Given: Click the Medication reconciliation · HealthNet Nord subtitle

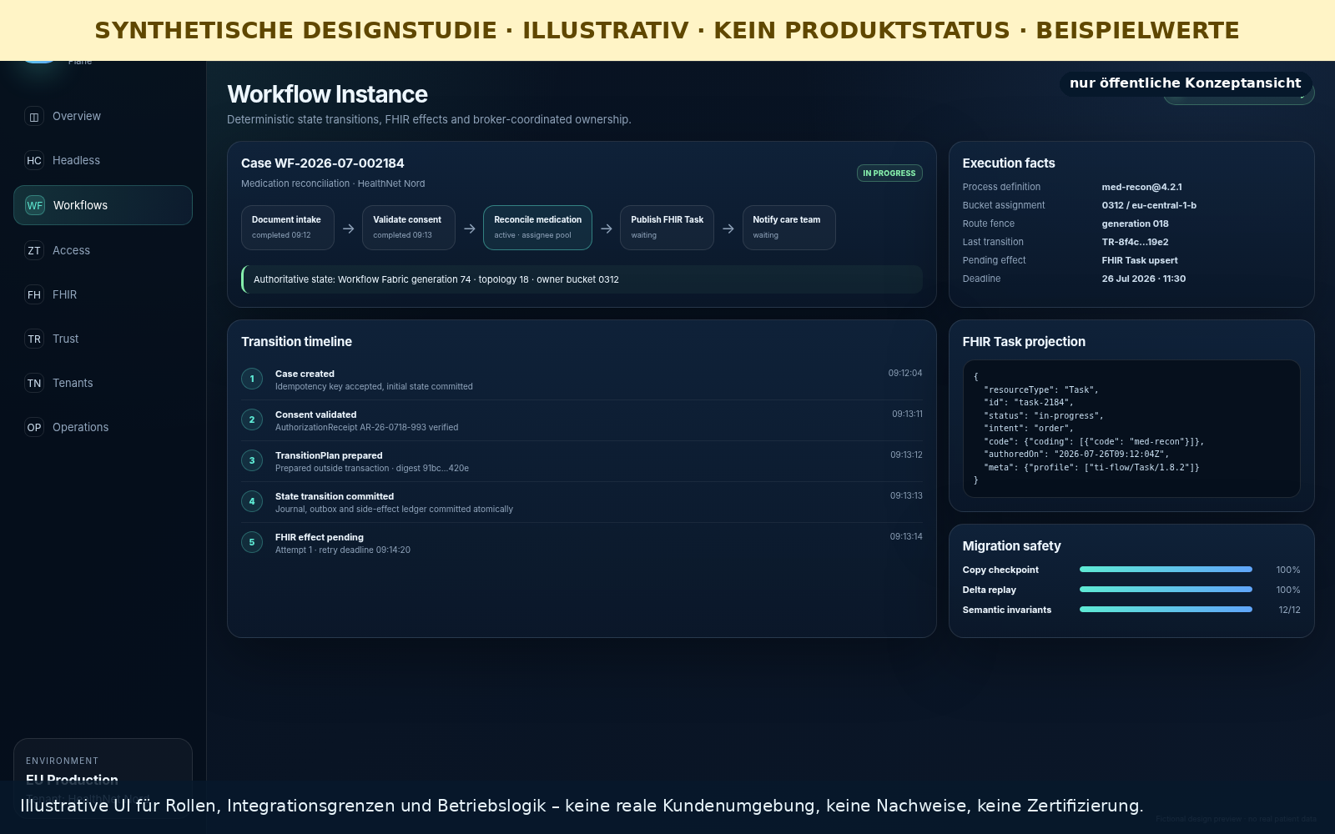Looking at the screenshot, I should pos(333,183).
